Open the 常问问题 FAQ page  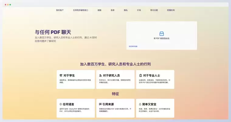point(154,10)
